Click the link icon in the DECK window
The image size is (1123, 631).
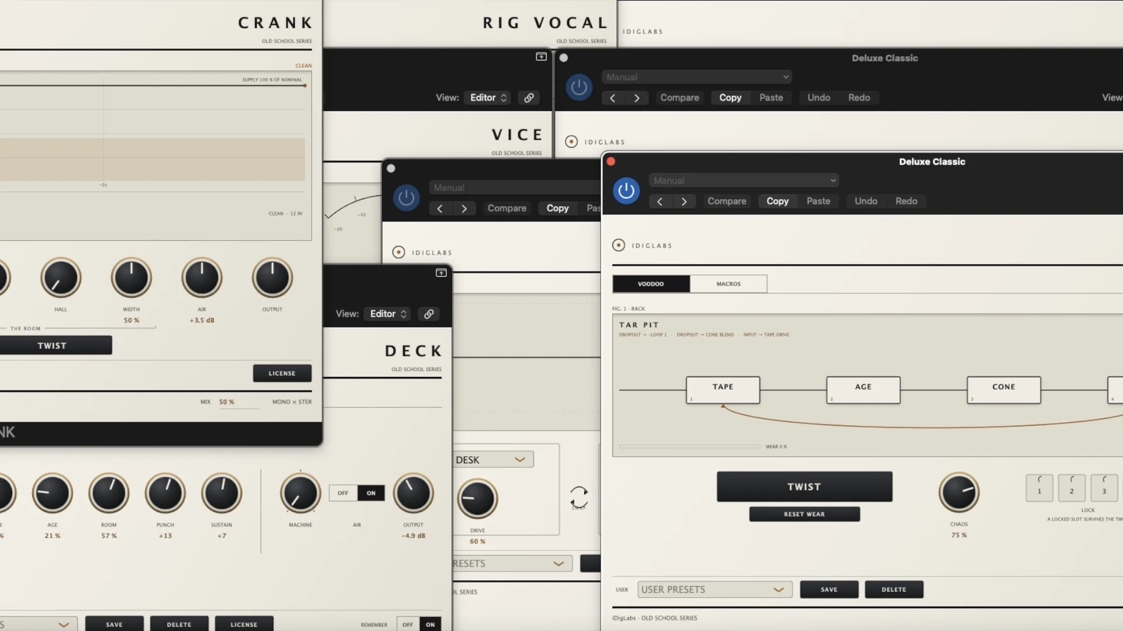tap(429, 314)
